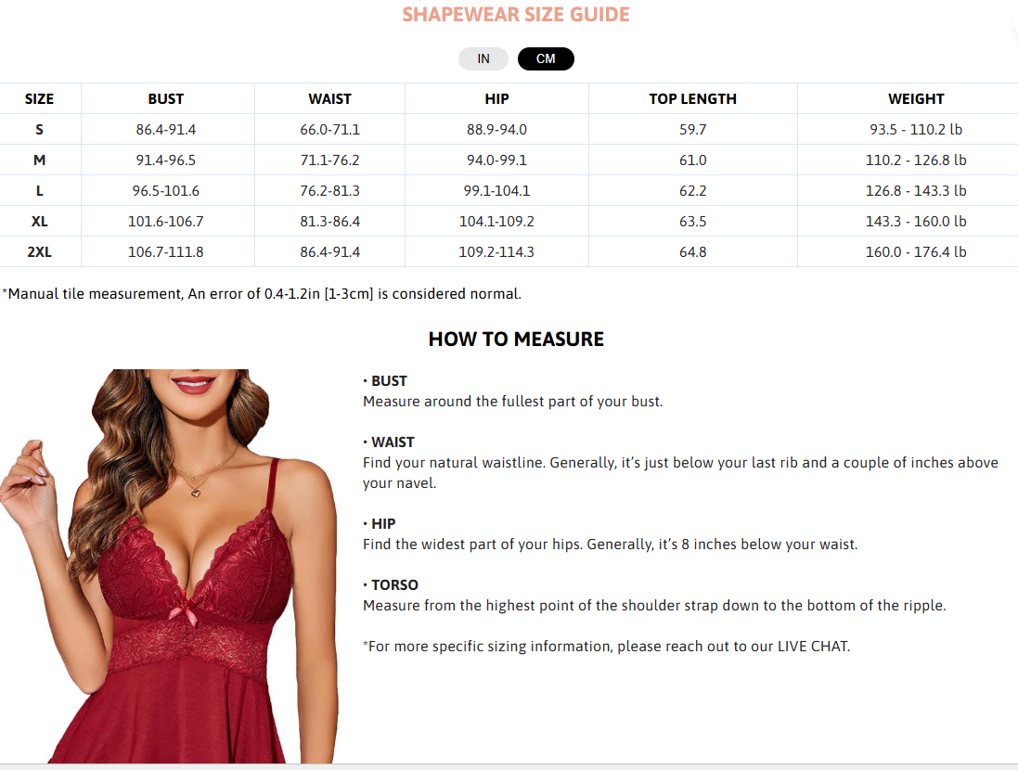This screenshot has height=770, width=1018.
Task: Select the WAIST column header
Action: (x=329, y=98)
